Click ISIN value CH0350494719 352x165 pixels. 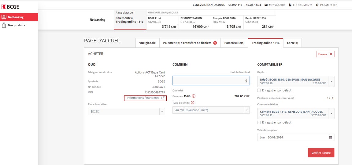point(155,92)
